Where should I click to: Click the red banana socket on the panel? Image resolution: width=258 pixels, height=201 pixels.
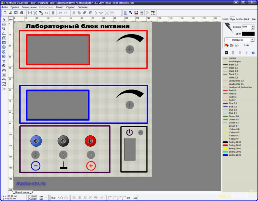pos(90,141)
